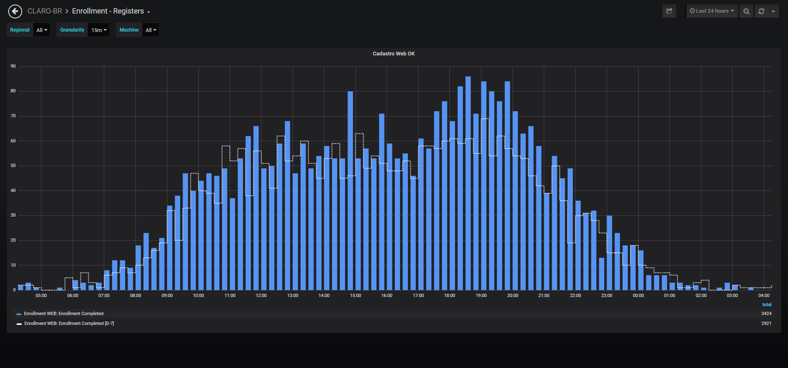
Task: Click the 00:00 time axis label
Action: coord(638,295)
